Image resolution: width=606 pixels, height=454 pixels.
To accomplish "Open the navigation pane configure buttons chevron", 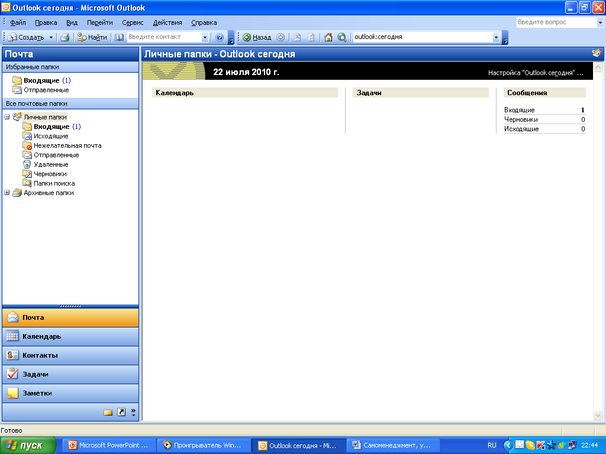I will pos(133,412).
